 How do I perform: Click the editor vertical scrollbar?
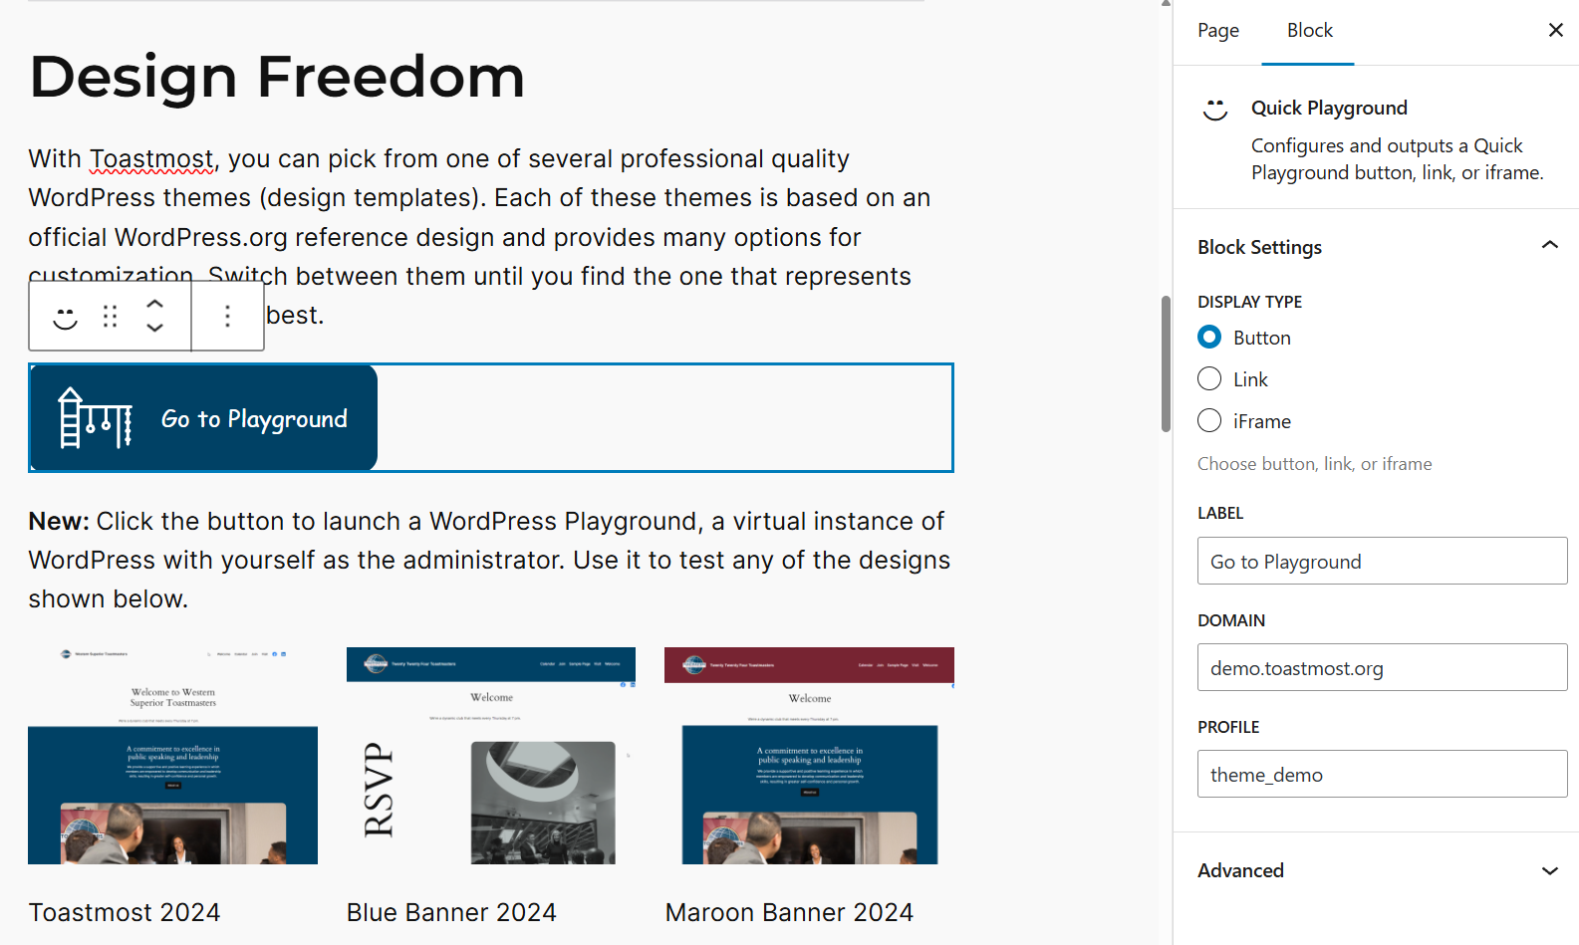(x=1166, y=363)
